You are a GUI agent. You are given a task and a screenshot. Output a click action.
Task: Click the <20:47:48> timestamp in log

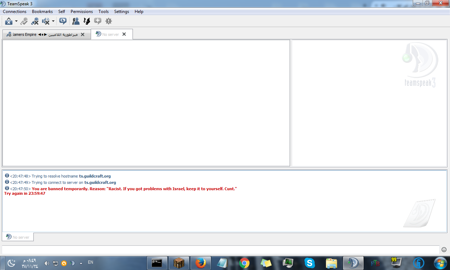(20, 176)
